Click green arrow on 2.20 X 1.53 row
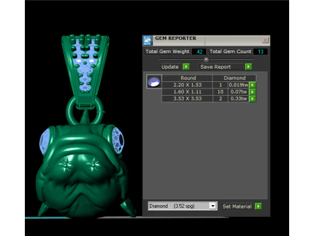The width and height of the screenshot is (314, 236). point(253,85)
